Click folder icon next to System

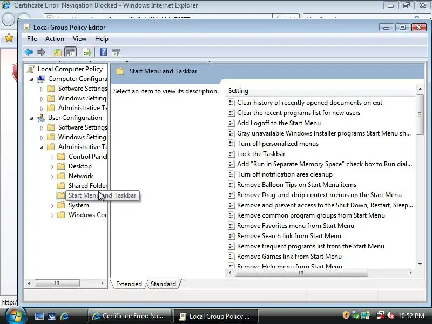[61, 205]
